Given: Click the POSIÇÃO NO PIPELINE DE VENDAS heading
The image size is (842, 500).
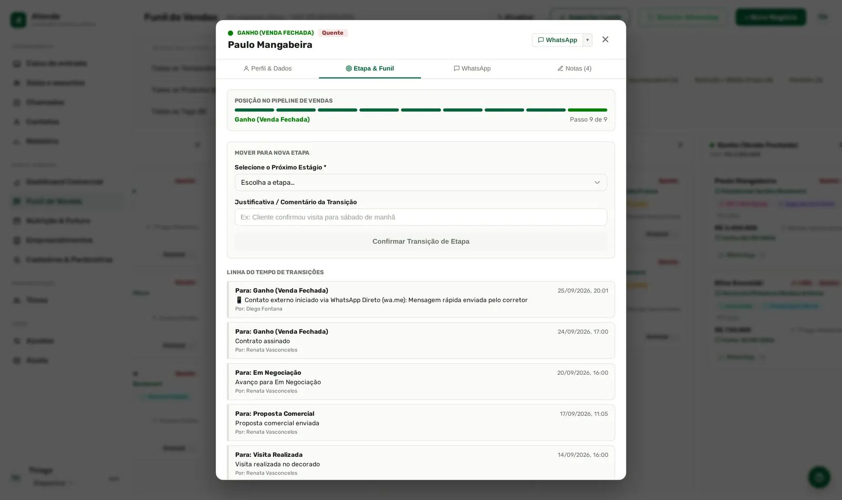Looking at the screenshot, I should click(x=284, y=101).
